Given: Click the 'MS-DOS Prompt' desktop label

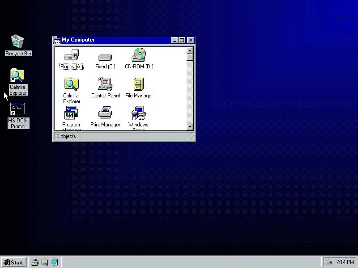Looking at the screenshot, I should [x=18, y=123].
